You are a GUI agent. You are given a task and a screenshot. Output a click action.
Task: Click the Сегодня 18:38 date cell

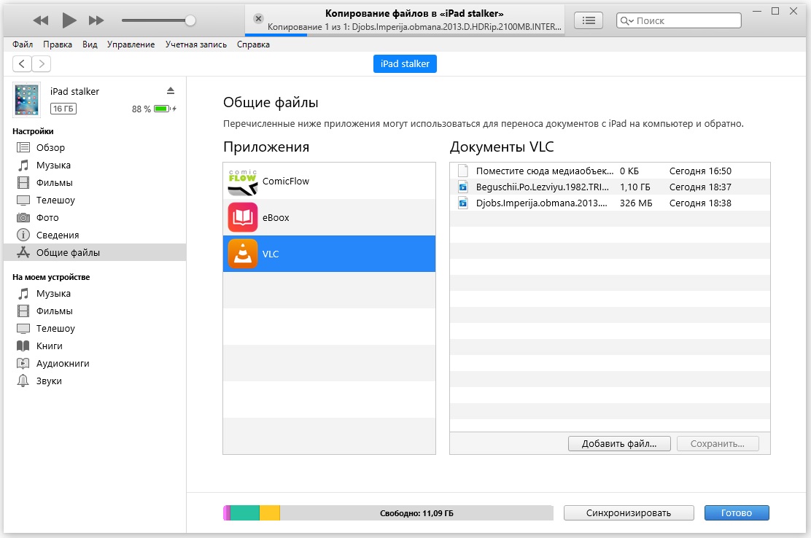click(x=700, y=203)
